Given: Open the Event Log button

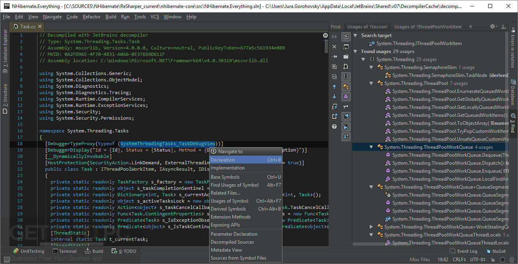Looking at the screenshot, I should pyautogui.click(x=463, y=251).
